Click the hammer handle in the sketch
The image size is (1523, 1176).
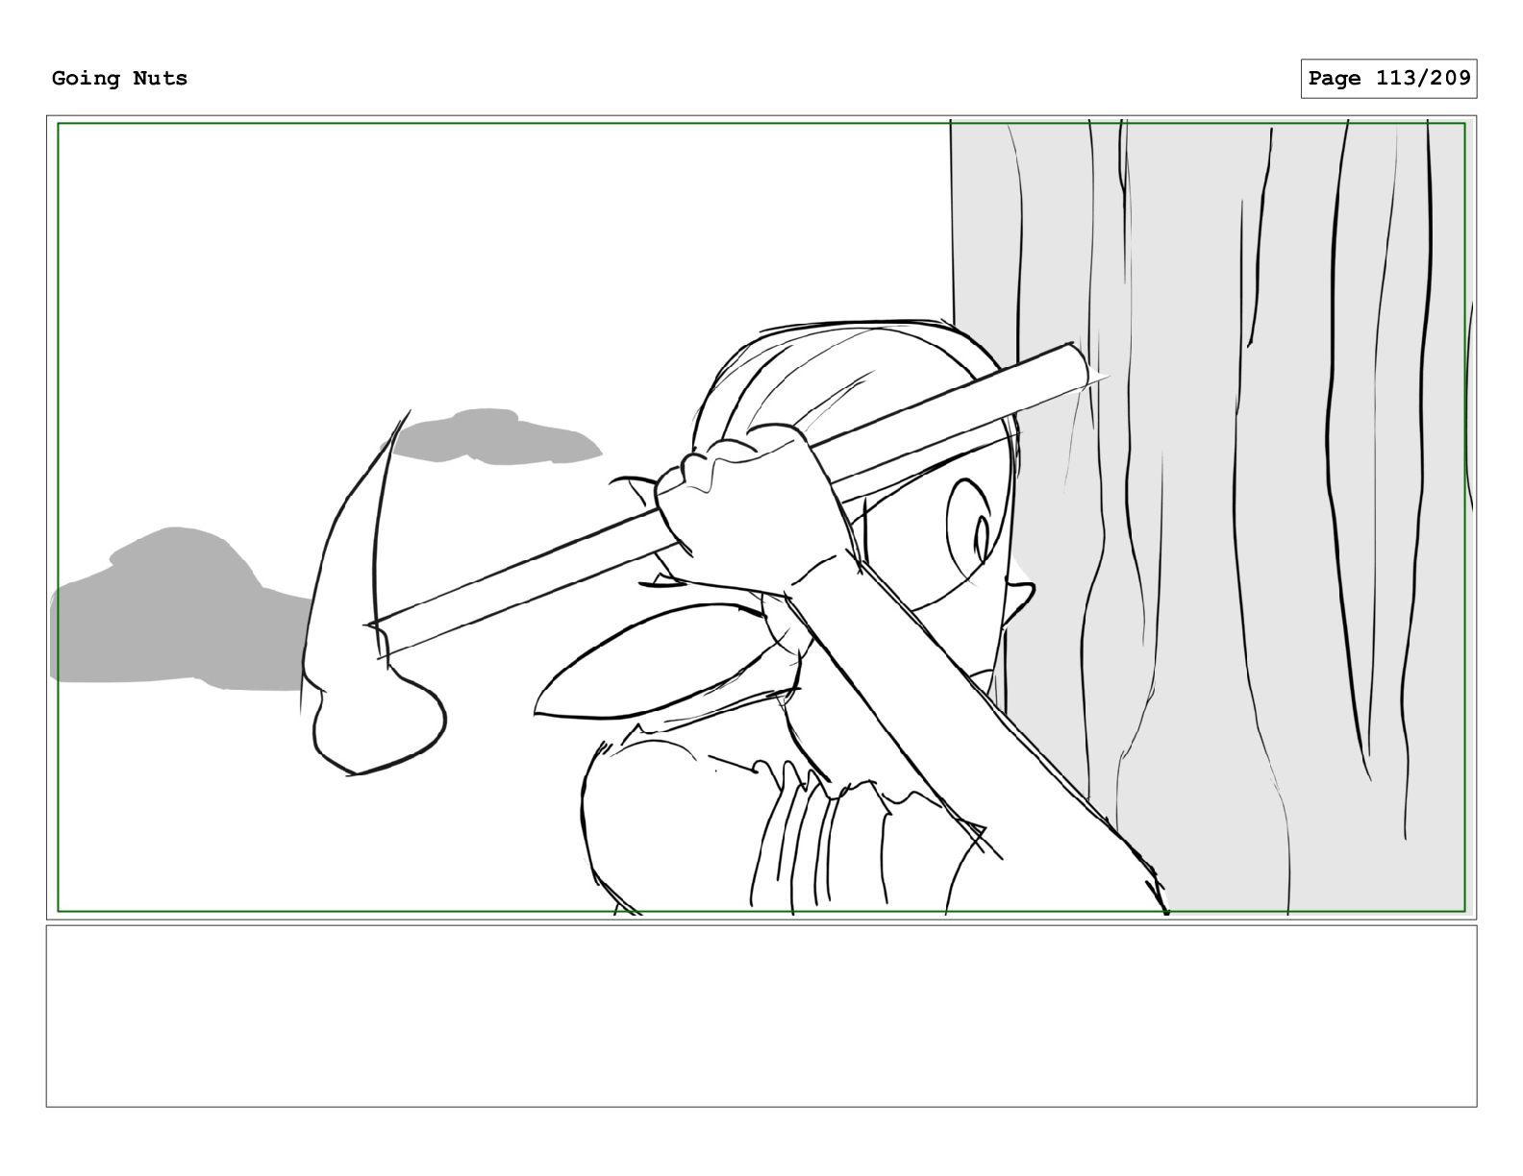[x=731, y=500]
